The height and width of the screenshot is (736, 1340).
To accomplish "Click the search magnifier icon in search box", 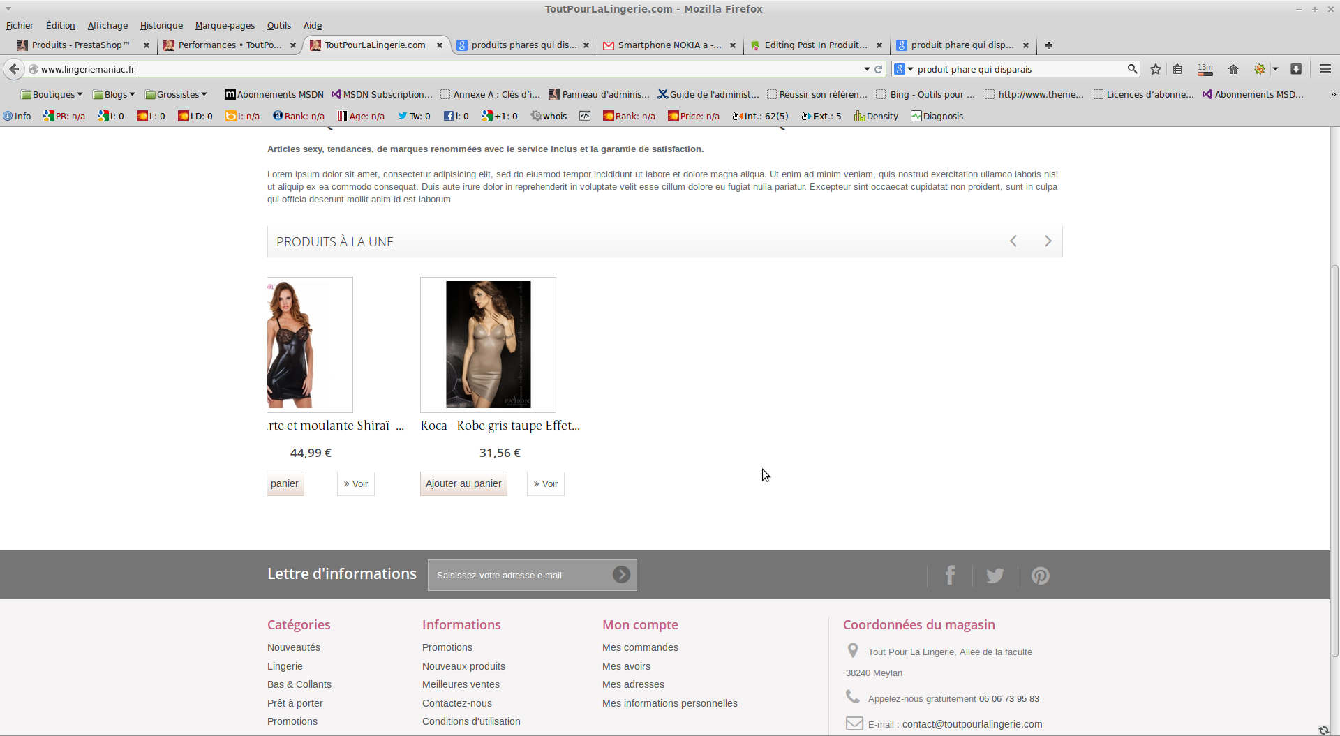I will (x=1132, y=68).
